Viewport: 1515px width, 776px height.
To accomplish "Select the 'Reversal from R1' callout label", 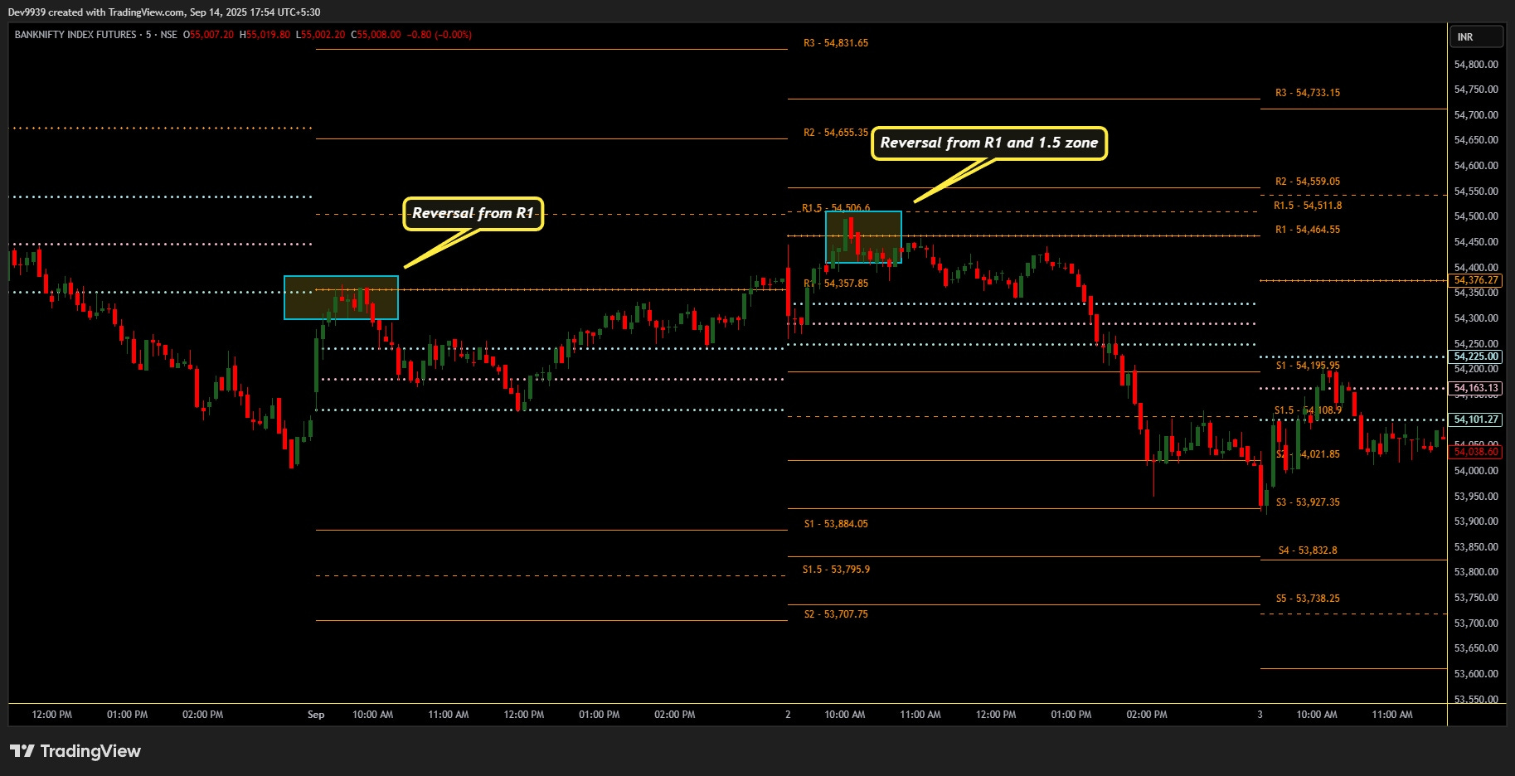I will point(473,214).
